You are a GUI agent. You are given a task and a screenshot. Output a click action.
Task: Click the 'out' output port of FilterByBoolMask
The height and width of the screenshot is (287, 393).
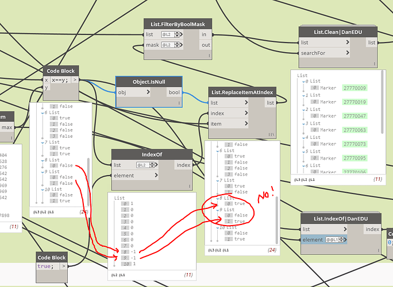click(x=206, y=45)
